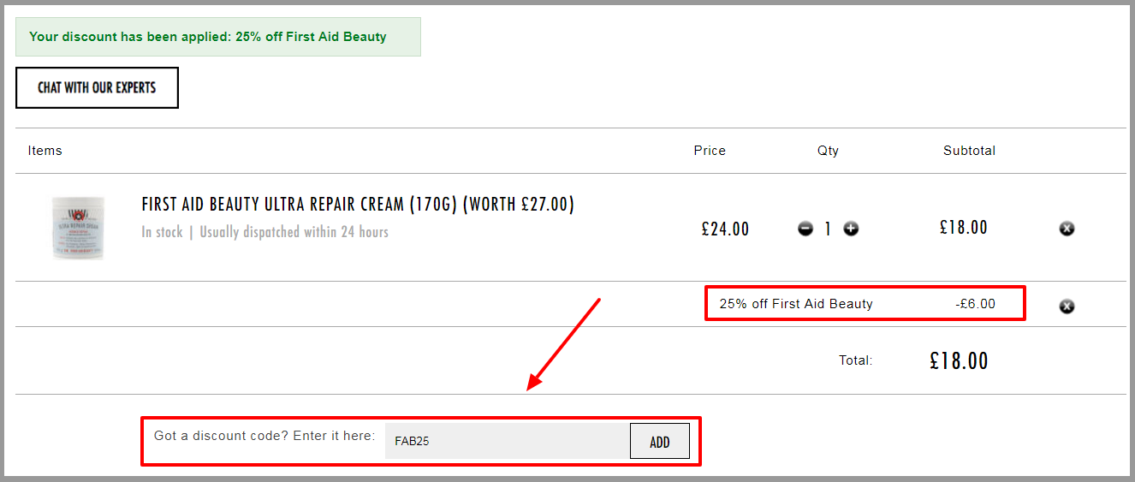Click the Chat With Our Experts button

coord(97,87)
